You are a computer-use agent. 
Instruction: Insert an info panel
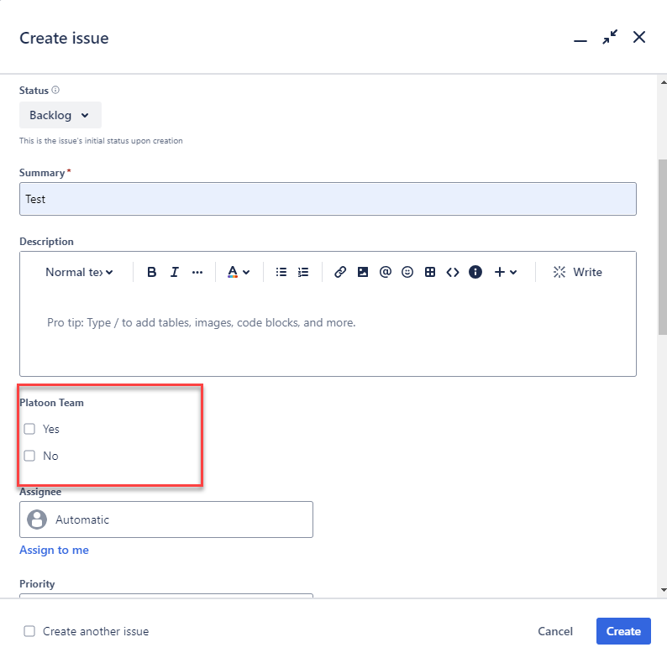(475, 272)
